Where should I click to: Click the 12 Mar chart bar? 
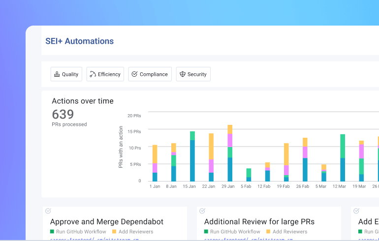343,158
